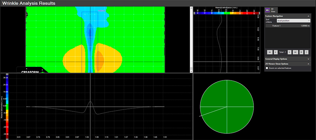Click the Feature 1 label on the map
316x140 pixels.
102,10
